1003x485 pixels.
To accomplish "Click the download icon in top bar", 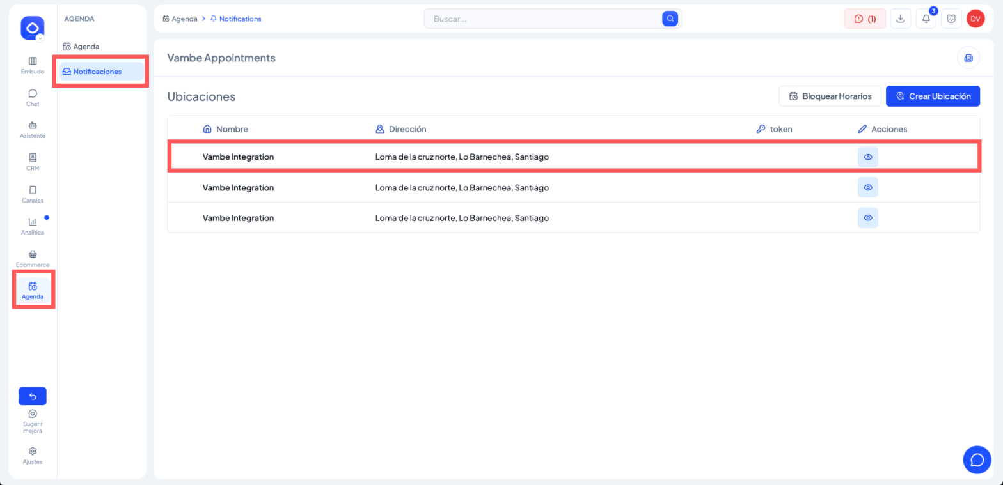I will click(900, 19).
